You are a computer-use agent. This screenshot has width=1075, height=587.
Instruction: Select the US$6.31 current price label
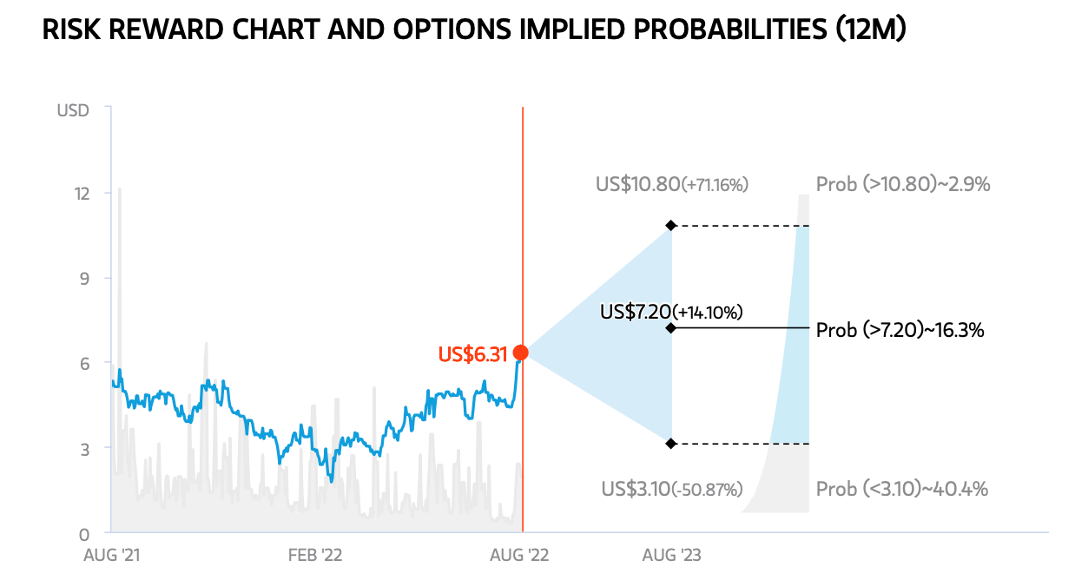point(472,354)
